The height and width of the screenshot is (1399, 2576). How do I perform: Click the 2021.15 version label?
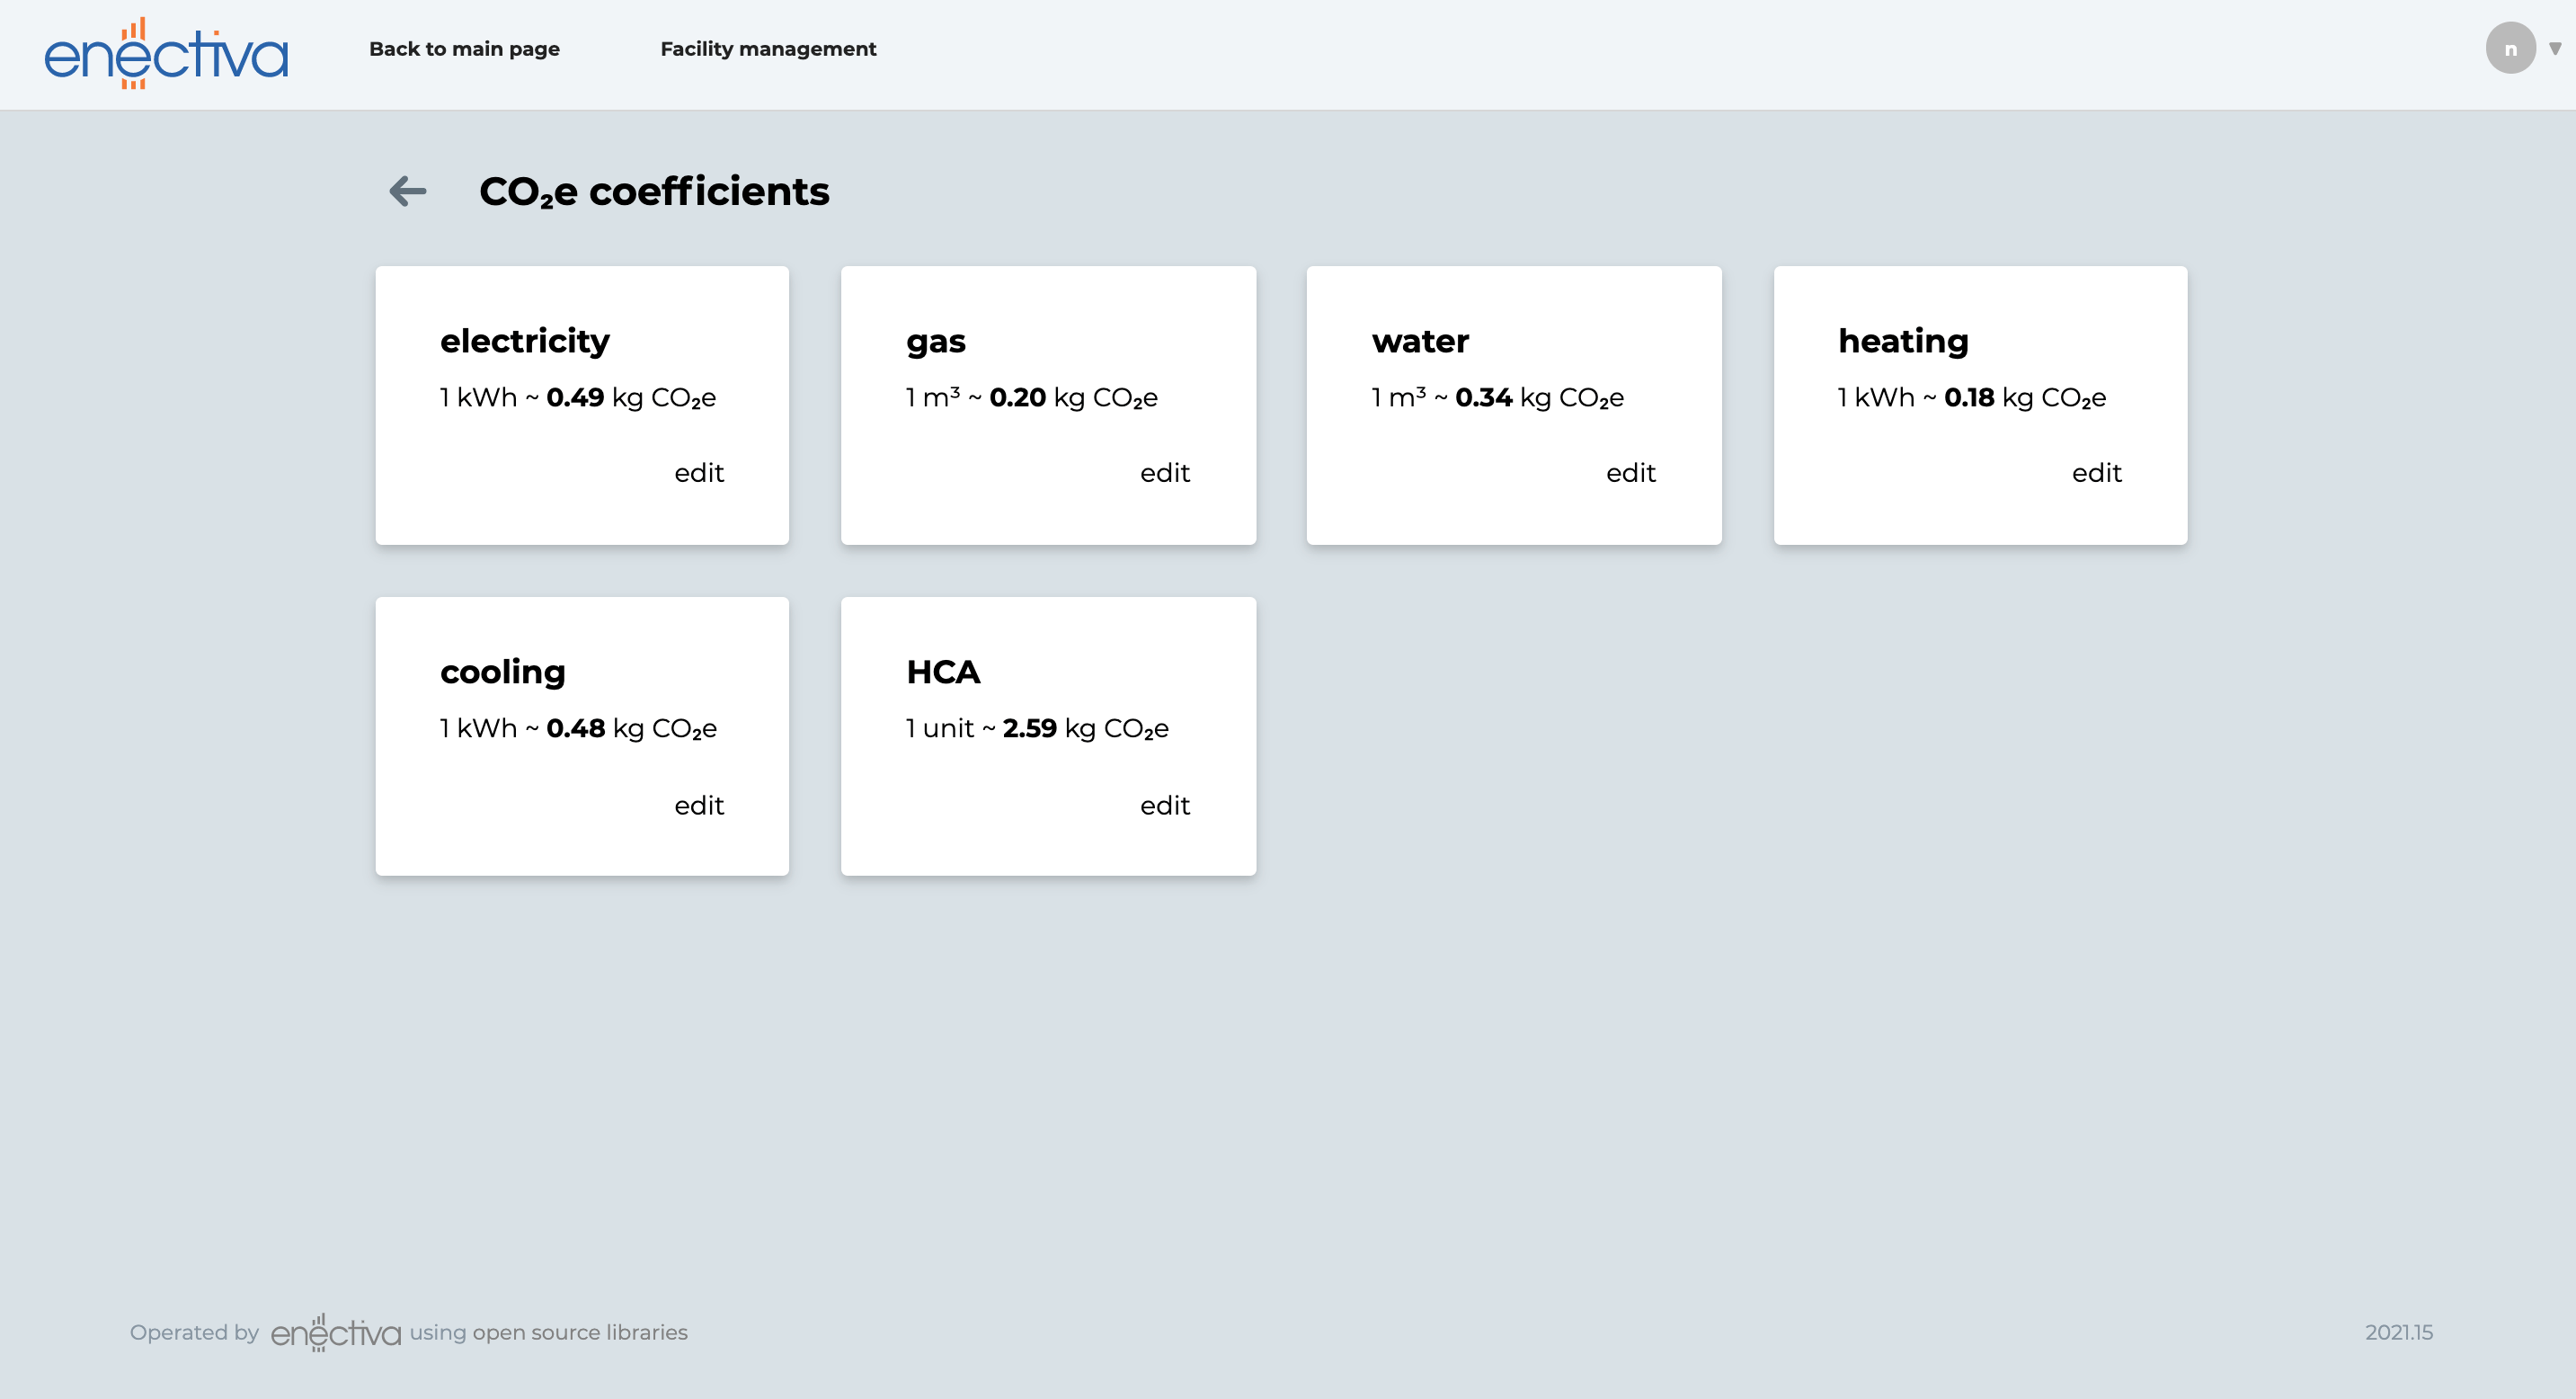[2398, 1332]
